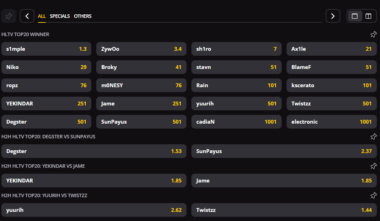Choose Twistzz at 1.44 in the H2H

(284, 210)
